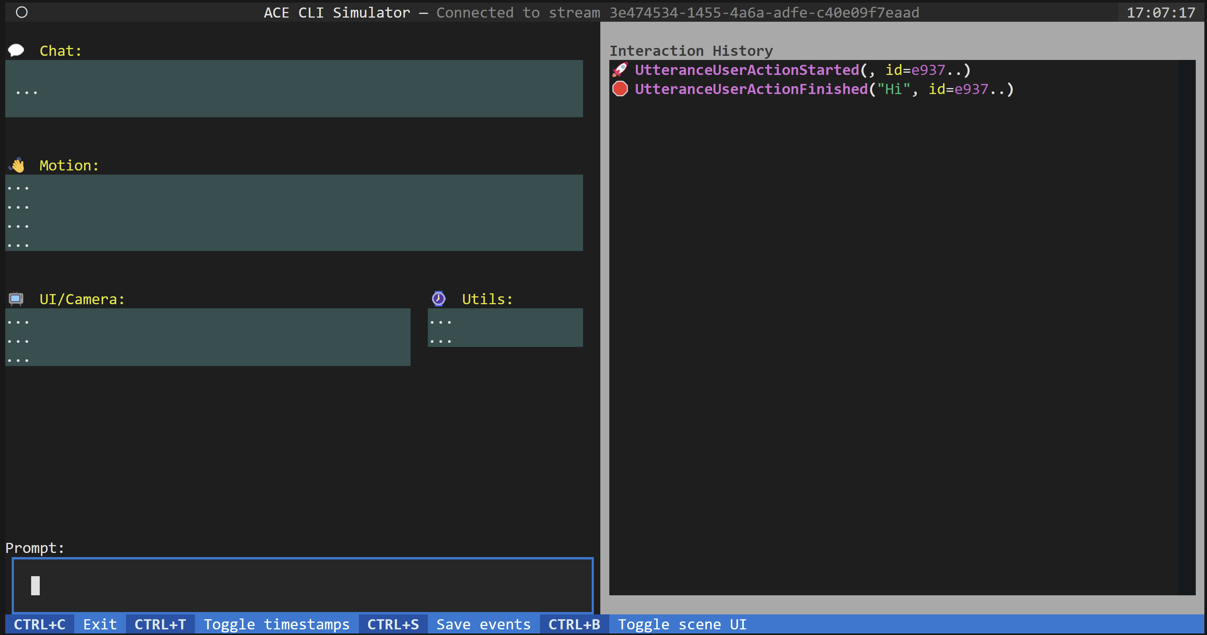1207x635 pixels.
Task: Click the Chat panel text area
Action: click(294, 88)
